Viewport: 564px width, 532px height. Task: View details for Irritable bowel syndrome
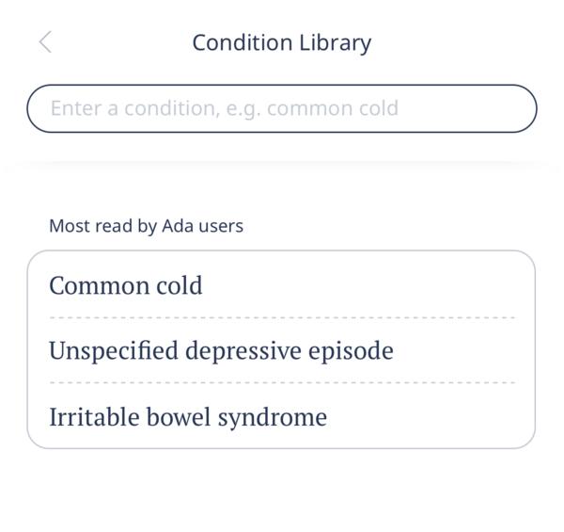point(188,416)
